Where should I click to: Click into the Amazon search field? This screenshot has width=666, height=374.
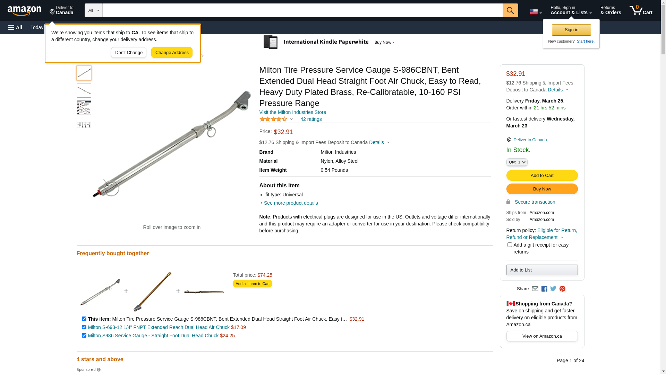(302, 10)
